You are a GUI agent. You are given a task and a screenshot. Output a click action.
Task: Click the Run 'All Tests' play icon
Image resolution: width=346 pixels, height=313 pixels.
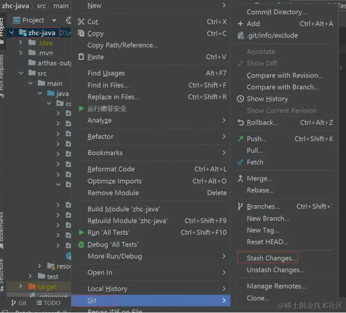coord(81,232)
